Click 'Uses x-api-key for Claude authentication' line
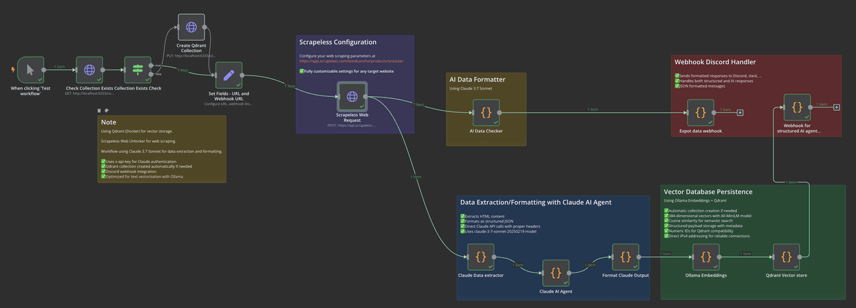This screenshot has width=856, height=308. [139, 162]
